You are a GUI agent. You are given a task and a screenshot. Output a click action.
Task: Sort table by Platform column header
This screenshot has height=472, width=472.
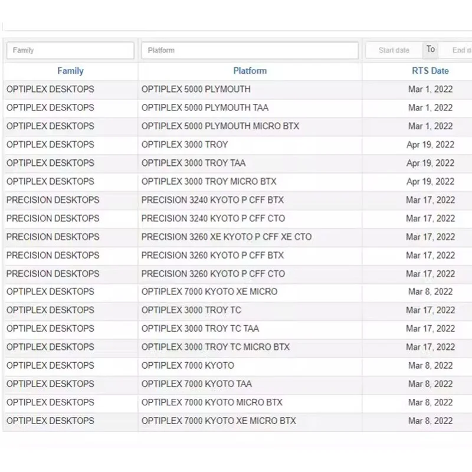[x=250, y=71]
